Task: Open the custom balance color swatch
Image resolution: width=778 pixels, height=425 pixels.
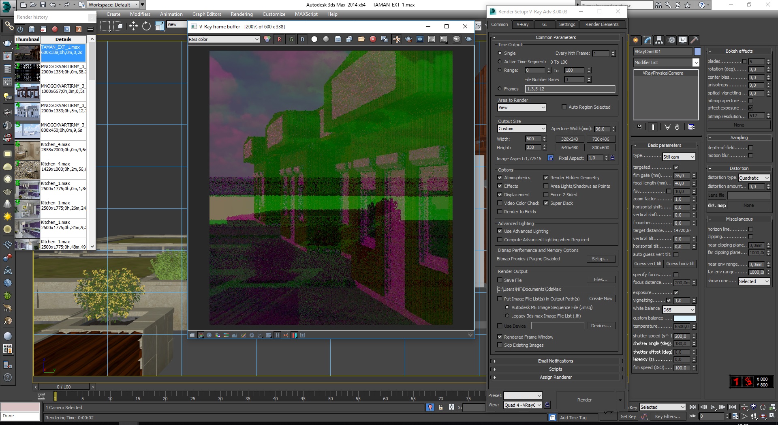Action: [x=684, y=318]
